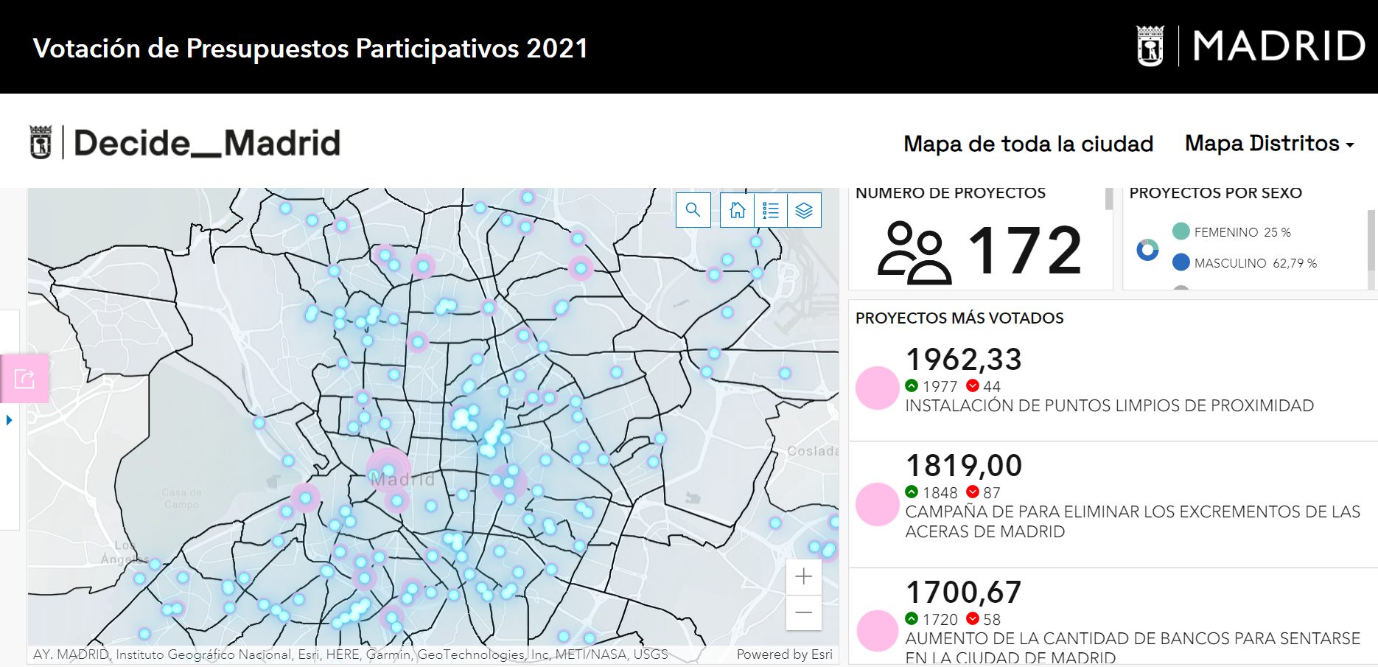1378x667 pixels.
Task: Expand the collapsed left side panel arrow
Action: pos(9,420)
